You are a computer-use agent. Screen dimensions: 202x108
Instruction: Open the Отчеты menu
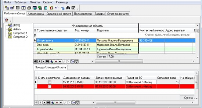[34, 2]
